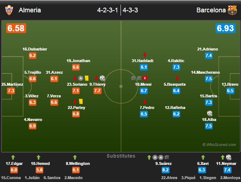Select unused substitute 22.Alves
Screen dimensions: 241x182
[169, 178]
